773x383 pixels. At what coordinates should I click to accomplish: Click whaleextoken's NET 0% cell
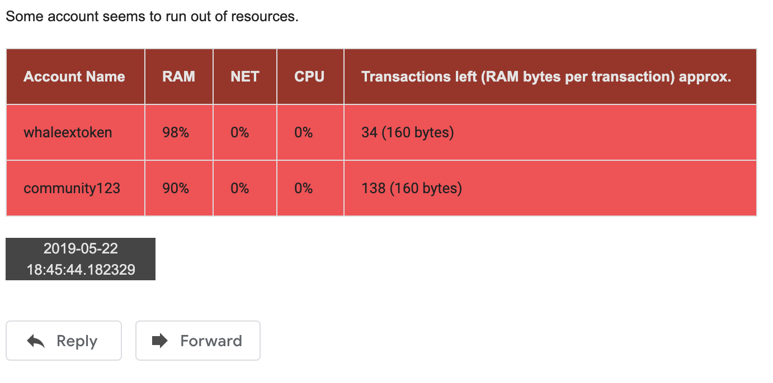pos(239,132)
